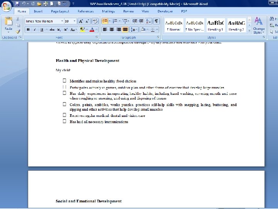Expand the Styles gallery More arrow
Screen dimensions: 278x209
(x=249, y=31)
